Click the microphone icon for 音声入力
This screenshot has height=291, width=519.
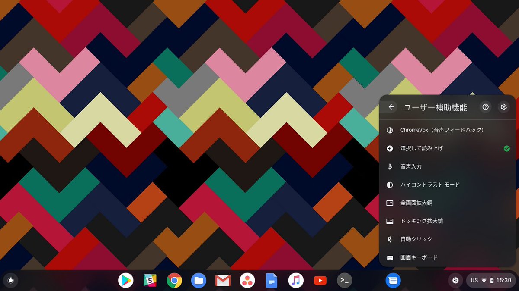click(x=390, y=166)
